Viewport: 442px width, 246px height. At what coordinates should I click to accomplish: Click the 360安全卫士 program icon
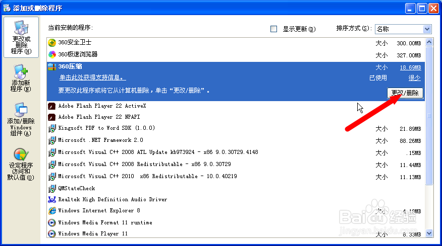pyautogui.click(x=52, y=43)
